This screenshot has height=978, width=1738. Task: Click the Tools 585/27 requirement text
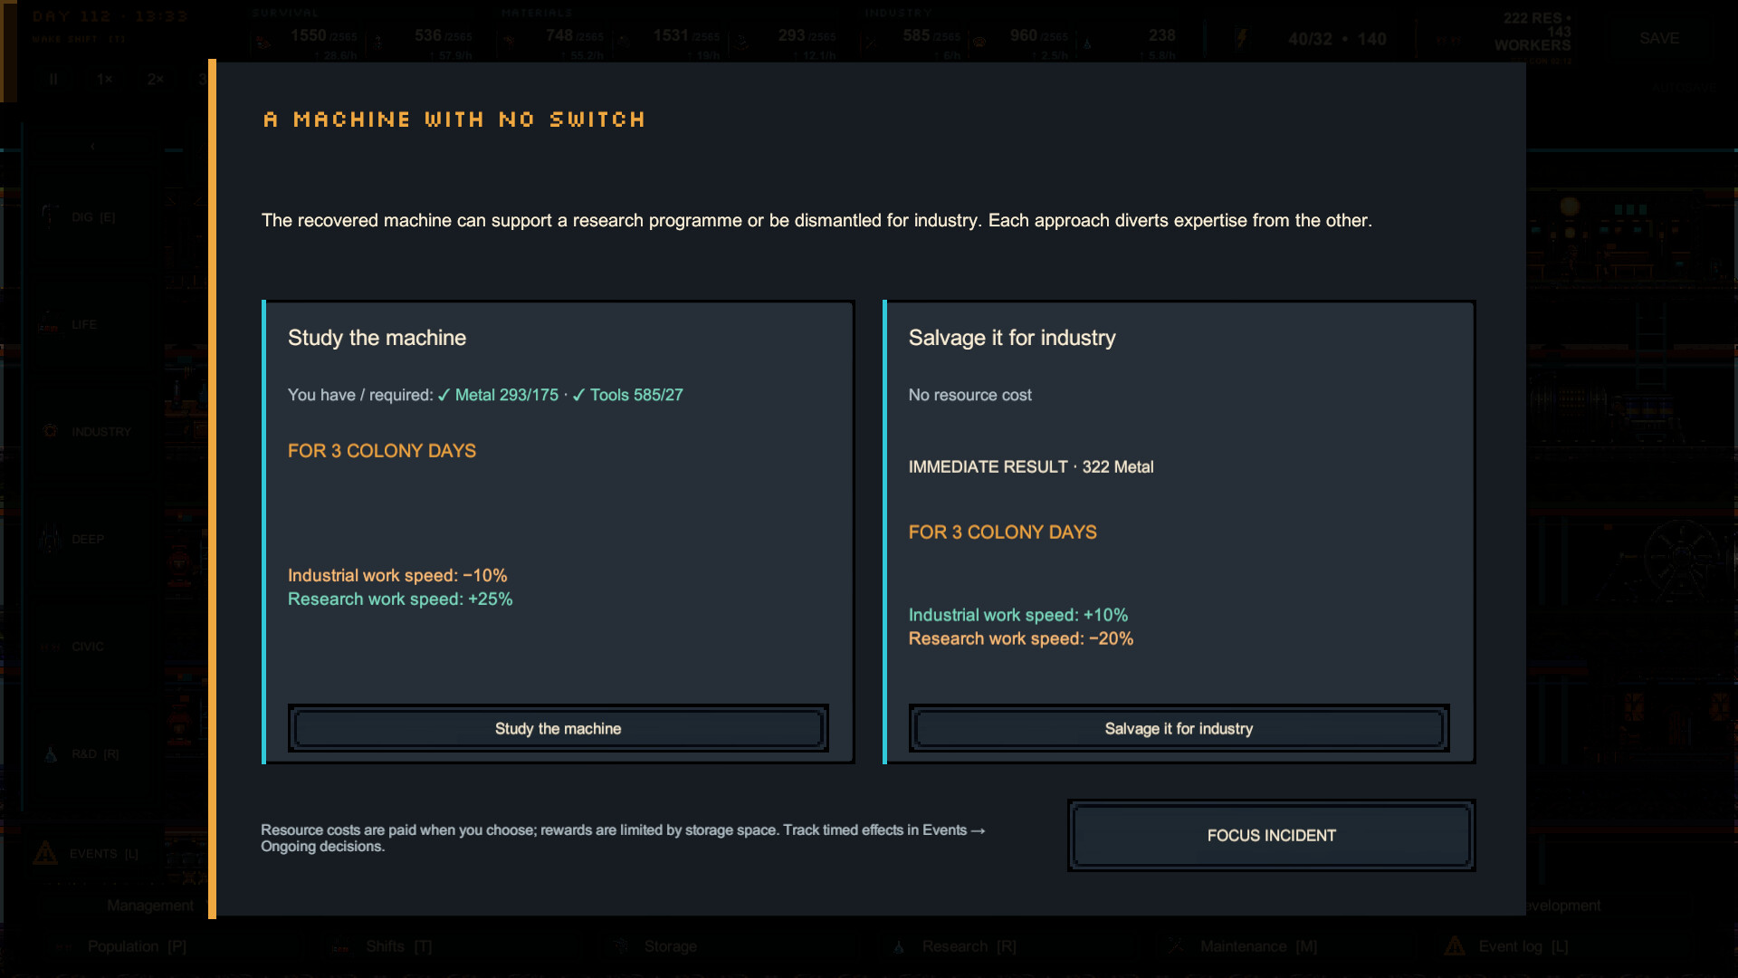[628, 395]
